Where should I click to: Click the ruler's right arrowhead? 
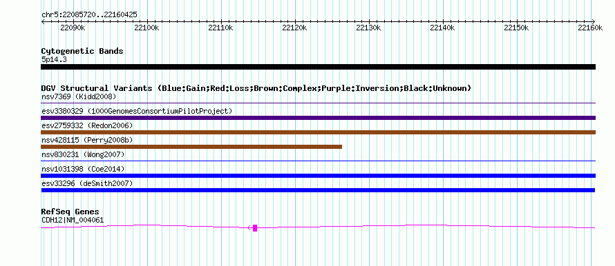click(x=594, y=21)
